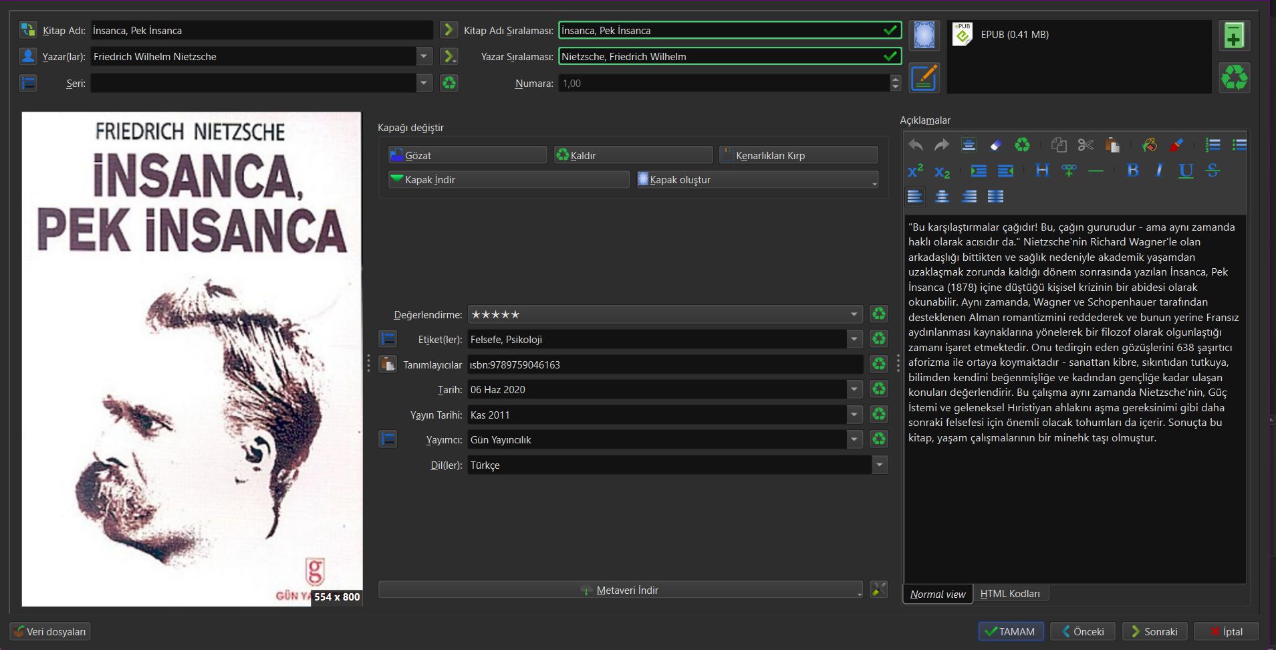Apply subscript formatting
This screenshot has height=650, width=1276.
[x=942, y=171]
